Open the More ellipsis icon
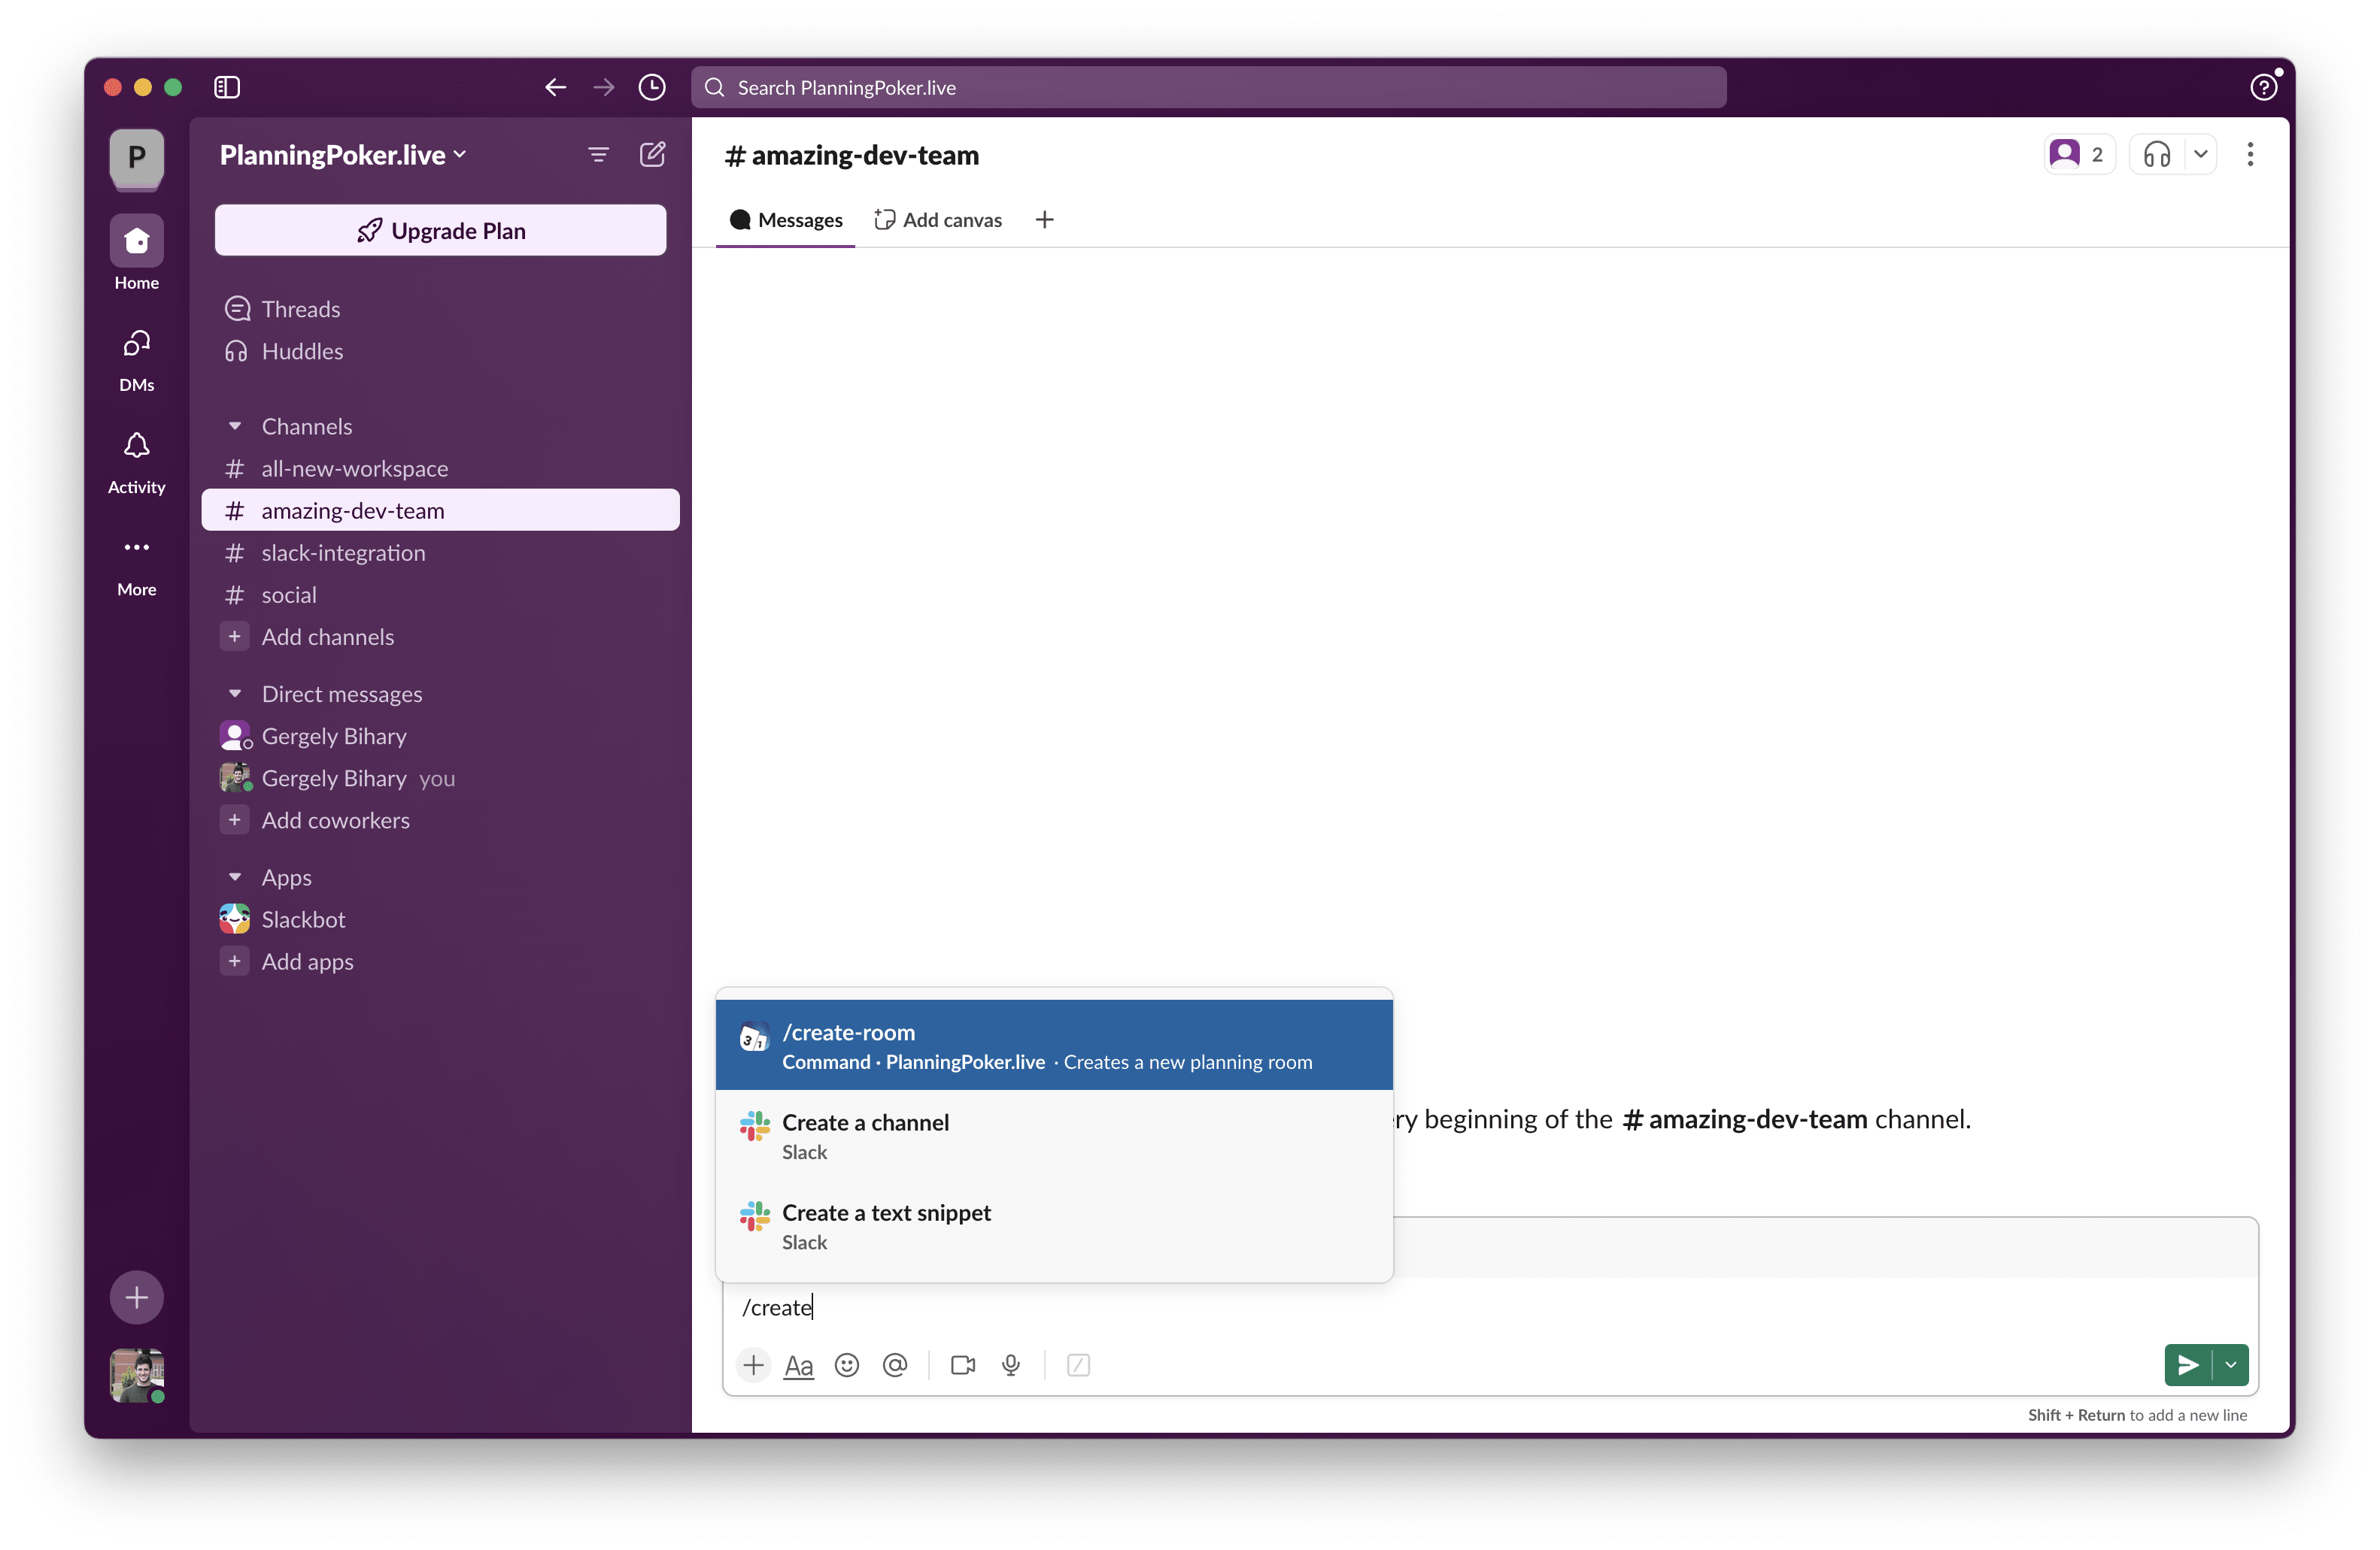Screen dimensions: 2380x1550 point(137,546)
